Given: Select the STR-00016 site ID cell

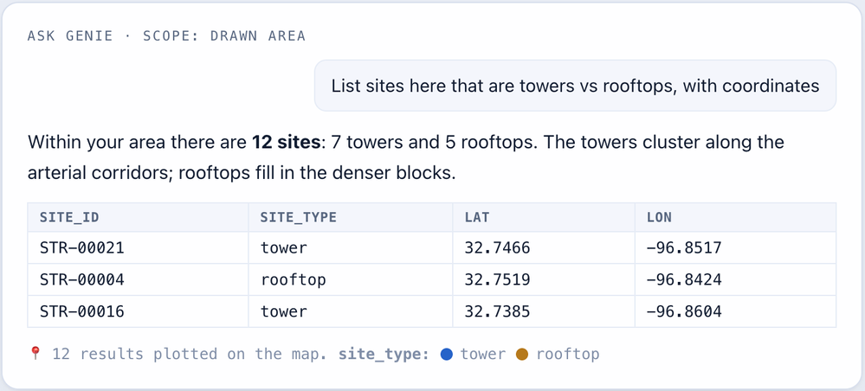Looking at the screenshot, I should click(138, 311).
